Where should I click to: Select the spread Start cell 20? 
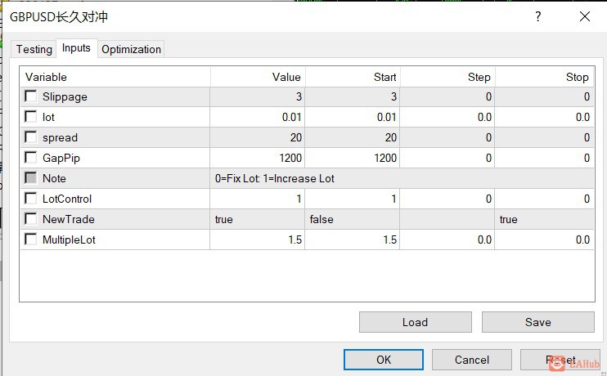click(x=353, y=137)
